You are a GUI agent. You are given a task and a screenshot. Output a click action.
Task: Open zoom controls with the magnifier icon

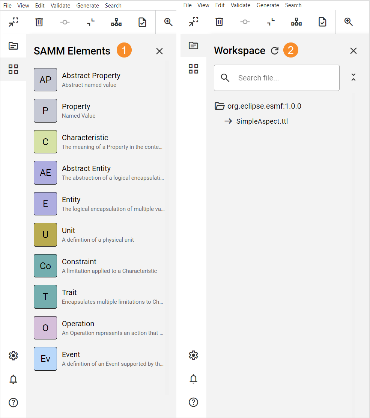(168, 22)
